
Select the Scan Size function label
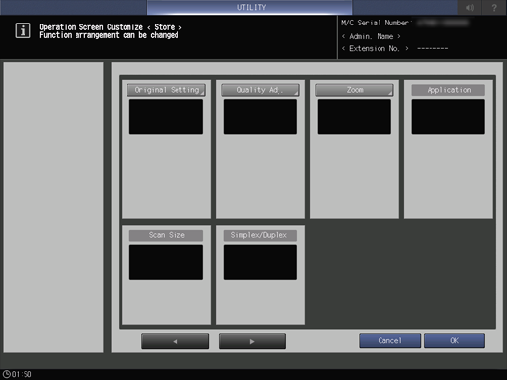tap(166, 235)
